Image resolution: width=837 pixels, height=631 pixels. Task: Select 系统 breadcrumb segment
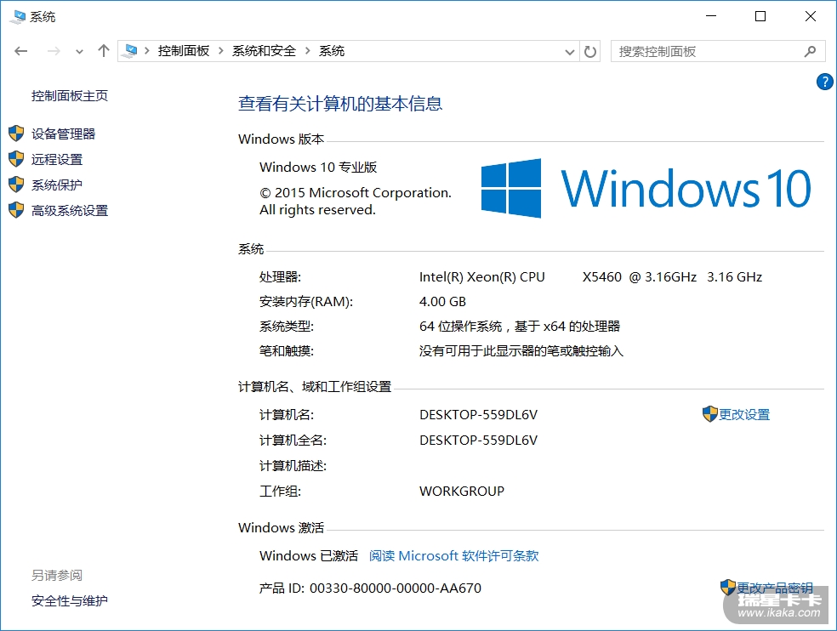(x=332, y=51)
